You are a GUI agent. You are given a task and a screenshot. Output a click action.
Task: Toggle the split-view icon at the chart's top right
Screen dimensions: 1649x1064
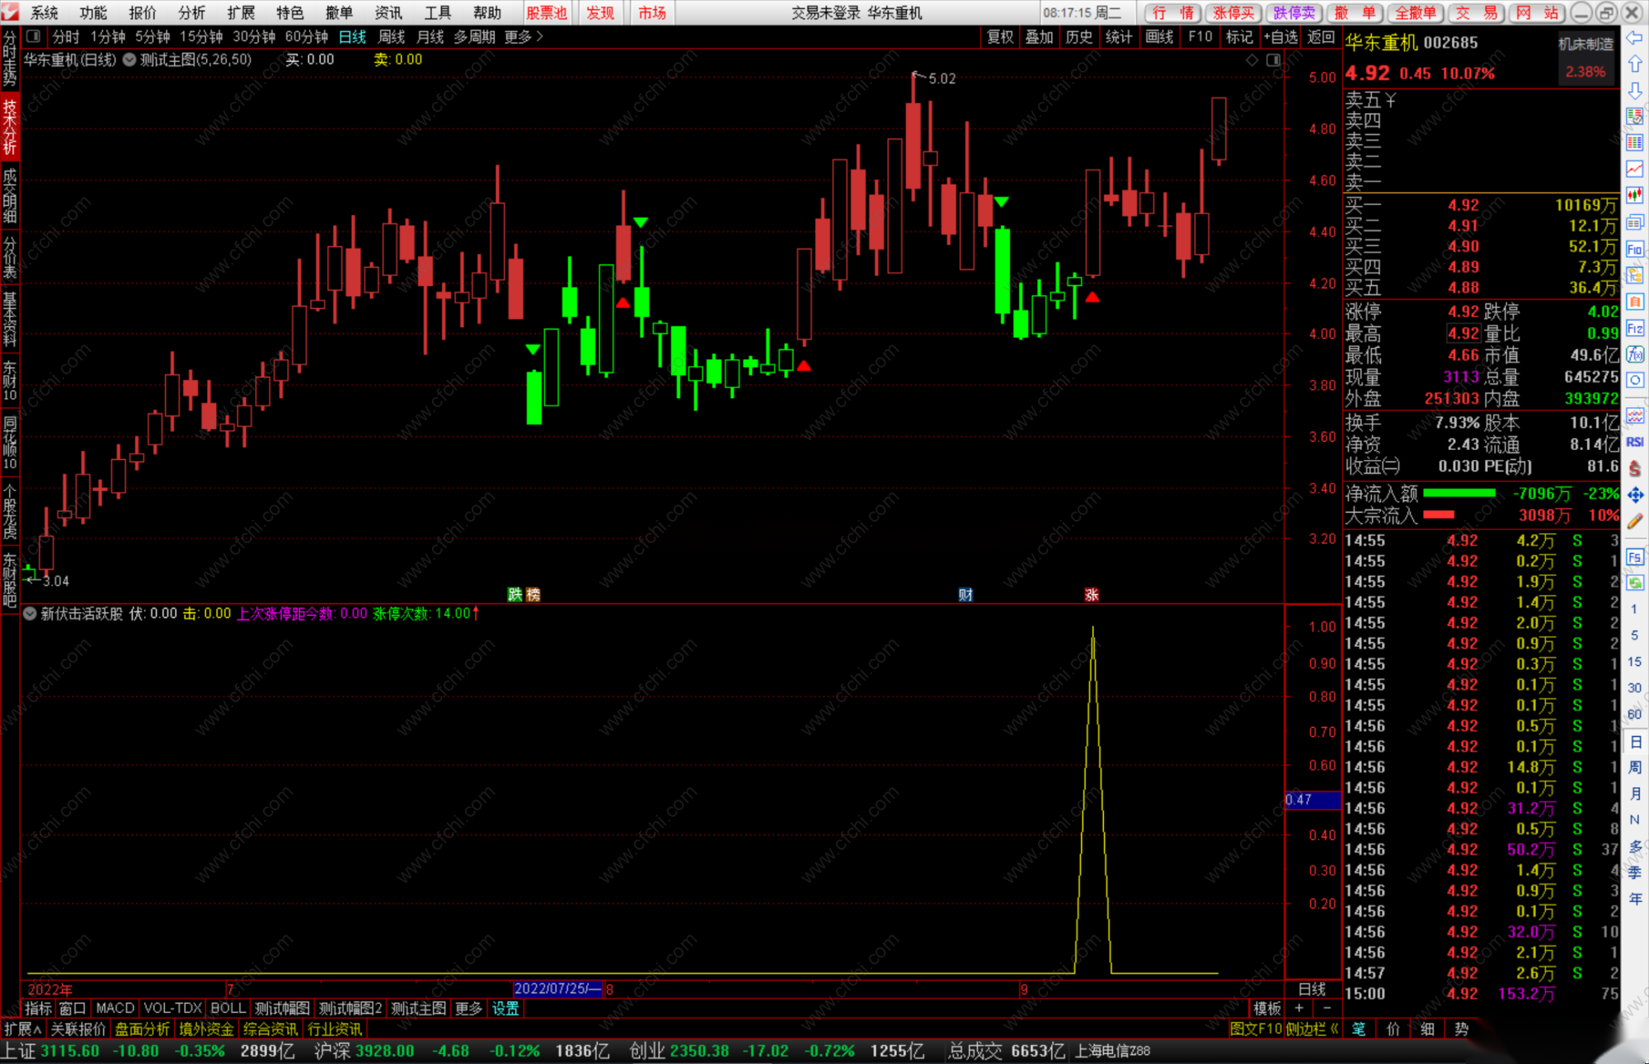click(1273, 60)
